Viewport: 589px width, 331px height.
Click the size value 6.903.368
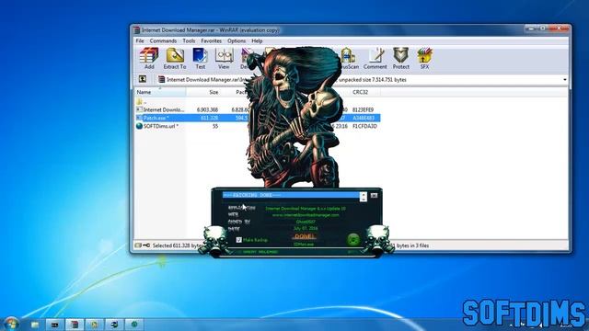click(207, 109)
